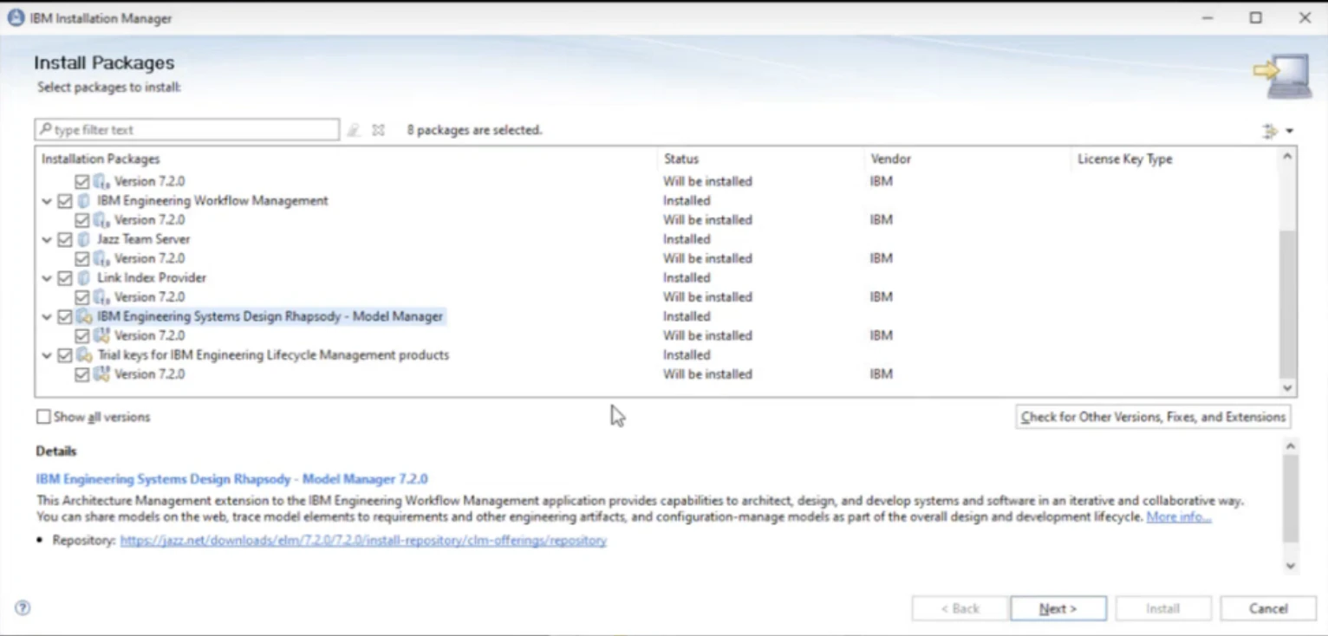This screenshot has height=636, width=1328.
Task: Click the X-shaped icon next to the eraser
Action: pyautogui.click(x=378, y=130)
